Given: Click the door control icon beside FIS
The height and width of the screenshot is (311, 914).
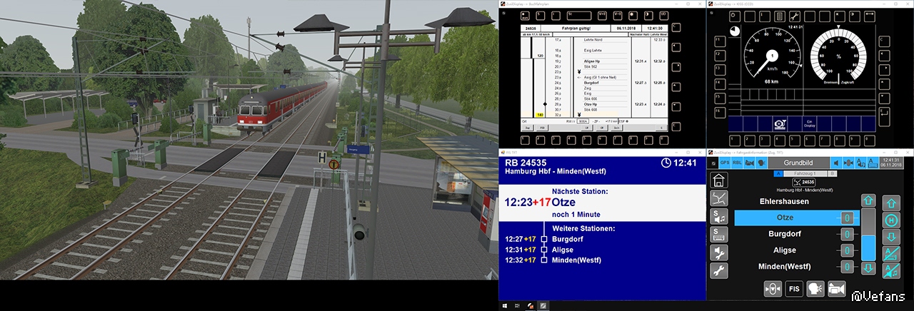Looking at the screenshot, I should pos(773,289).
